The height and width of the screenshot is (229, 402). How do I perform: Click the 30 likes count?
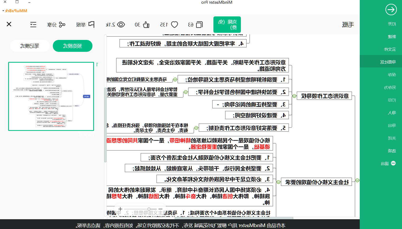click(137, 25)
